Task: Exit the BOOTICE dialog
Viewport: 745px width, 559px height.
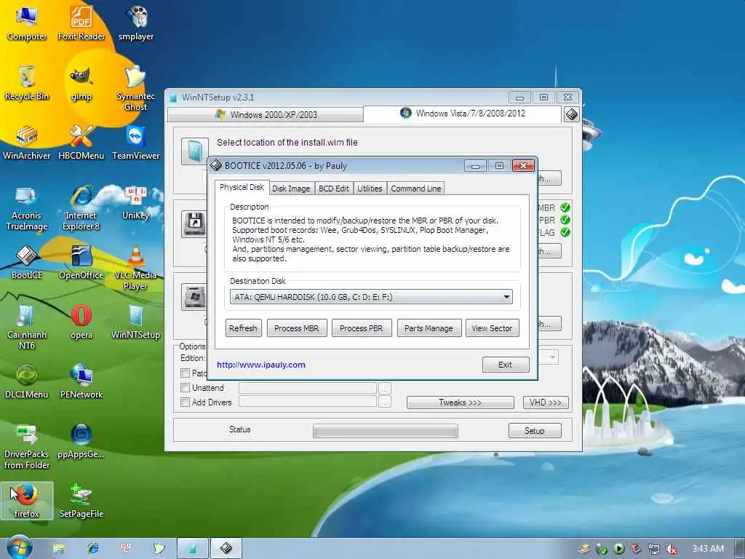Action: (x=505, y=365)
